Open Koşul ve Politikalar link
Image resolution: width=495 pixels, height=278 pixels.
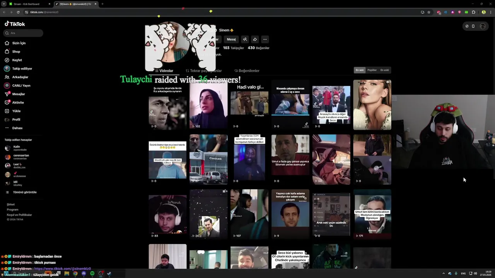[19, 215]
